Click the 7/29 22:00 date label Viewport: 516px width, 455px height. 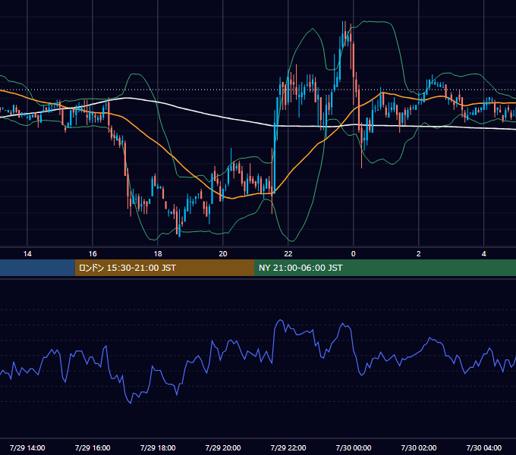tap(288, 447)
